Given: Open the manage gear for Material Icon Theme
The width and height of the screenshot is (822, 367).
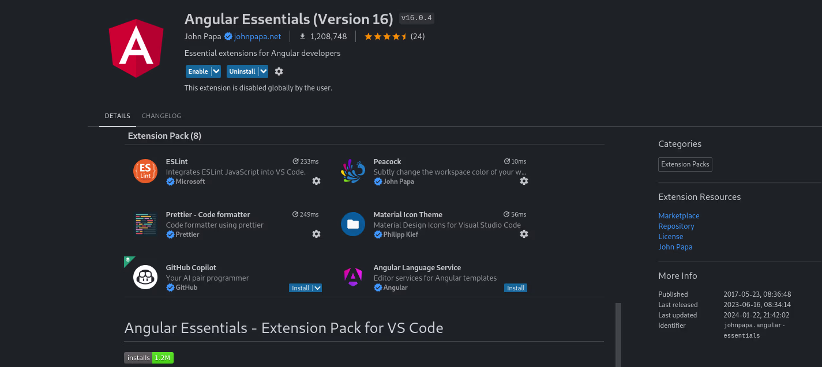Looking at the screenshot, I should click(524, 234).
